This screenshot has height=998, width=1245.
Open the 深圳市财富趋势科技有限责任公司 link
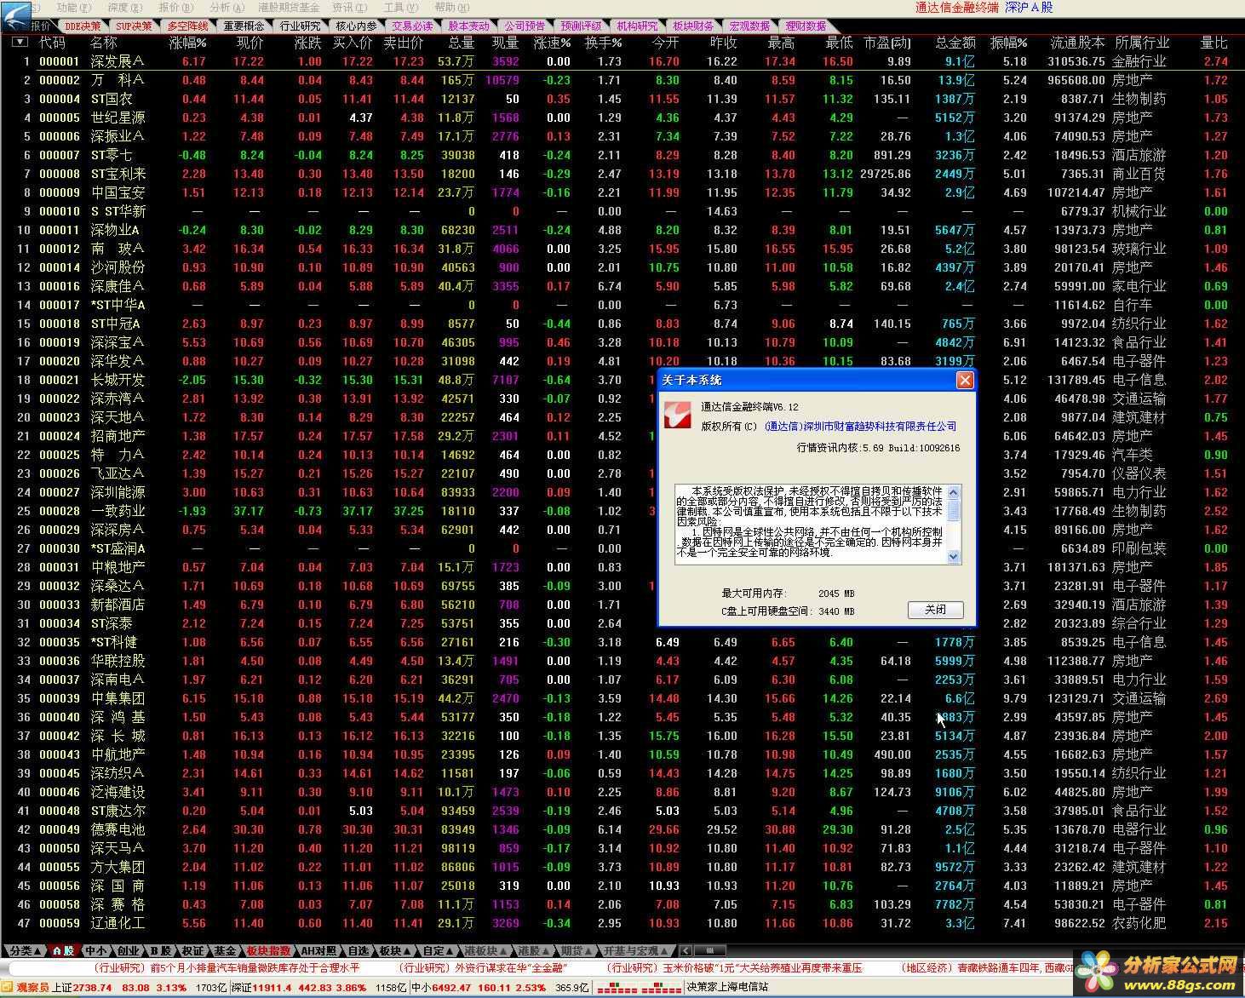(860, 427)
